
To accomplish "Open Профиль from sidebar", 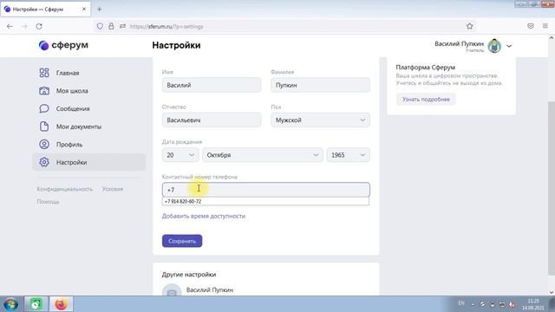I will coord(69,145).
